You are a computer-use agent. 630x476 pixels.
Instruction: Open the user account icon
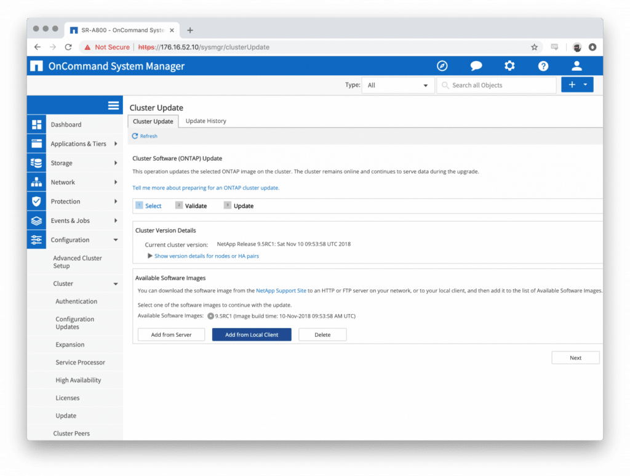(576, 65)
